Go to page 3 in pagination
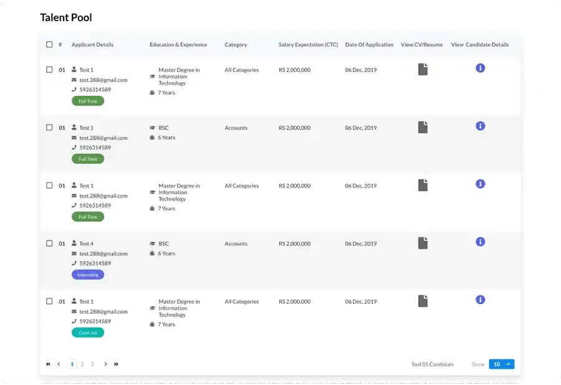 coord(92,364)
